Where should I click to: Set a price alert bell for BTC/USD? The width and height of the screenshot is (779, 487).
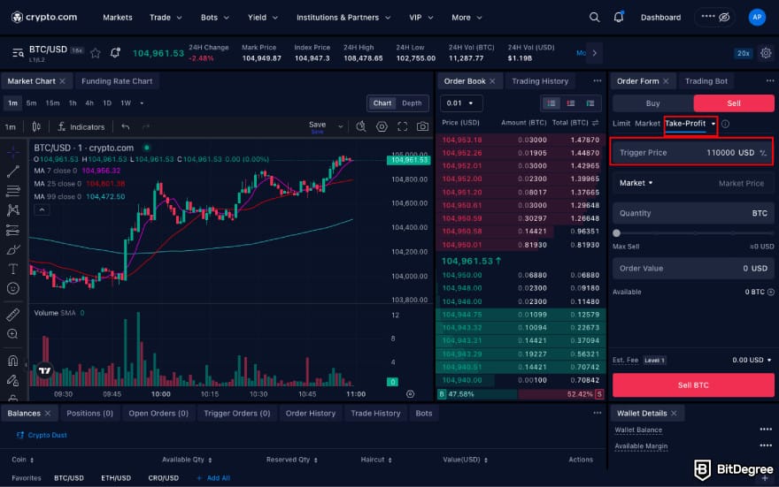(115, 52)
